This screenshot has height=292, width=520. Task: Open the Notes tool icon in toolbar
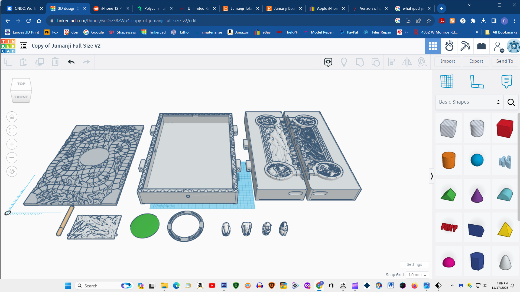(x=328, y=62)
